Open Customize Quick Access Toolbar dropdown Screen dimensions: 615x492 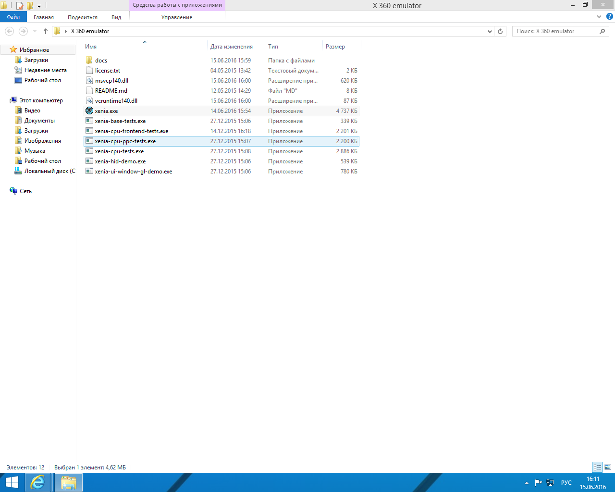[39, 6]
